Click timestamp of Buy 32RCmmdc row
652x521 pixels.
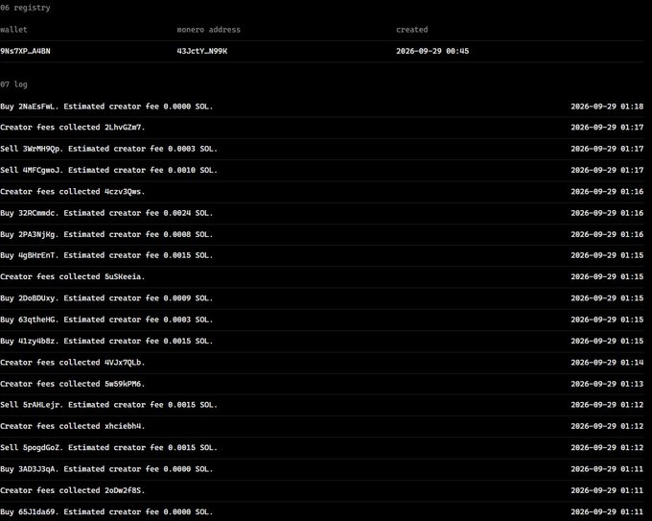click(x=607, y=213)
